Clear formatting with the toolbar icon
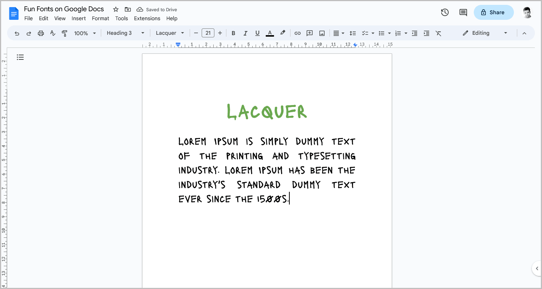Image resolution: width=542 pixels, height=289 pixels. [x=439, y=33]
